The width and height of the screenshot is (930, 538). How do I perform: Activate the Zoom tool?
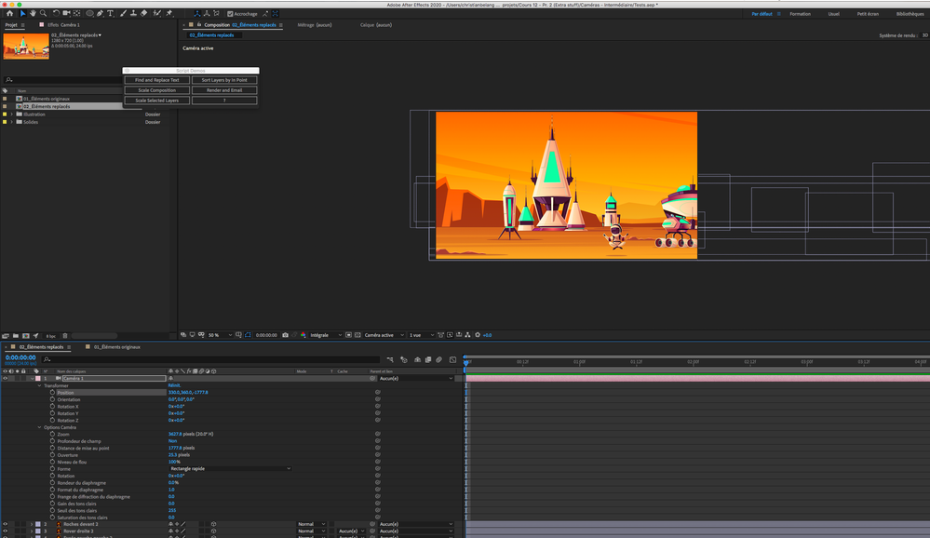(44, 13)
